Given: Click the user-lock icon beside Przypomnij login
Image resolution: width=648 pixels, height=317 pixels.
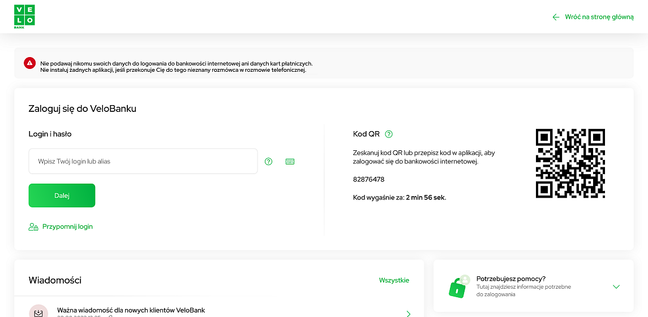Looking at the screenshot, I should tap(33, 227).
